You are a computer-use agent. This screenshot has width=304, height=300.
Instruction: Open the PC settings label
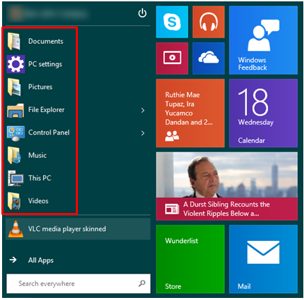click(45, 64)
